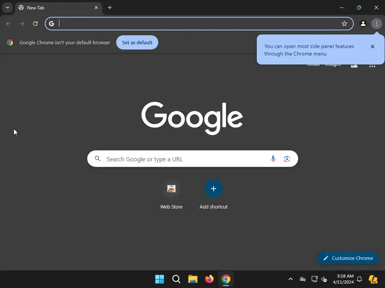The image size is (385, 288).
Task: Open a new tab with plus button
Action: (x=110, y=7)
